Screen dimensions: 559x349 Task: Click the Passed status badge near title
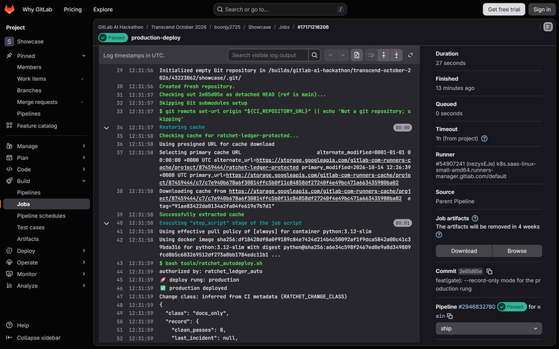point(113,38)
